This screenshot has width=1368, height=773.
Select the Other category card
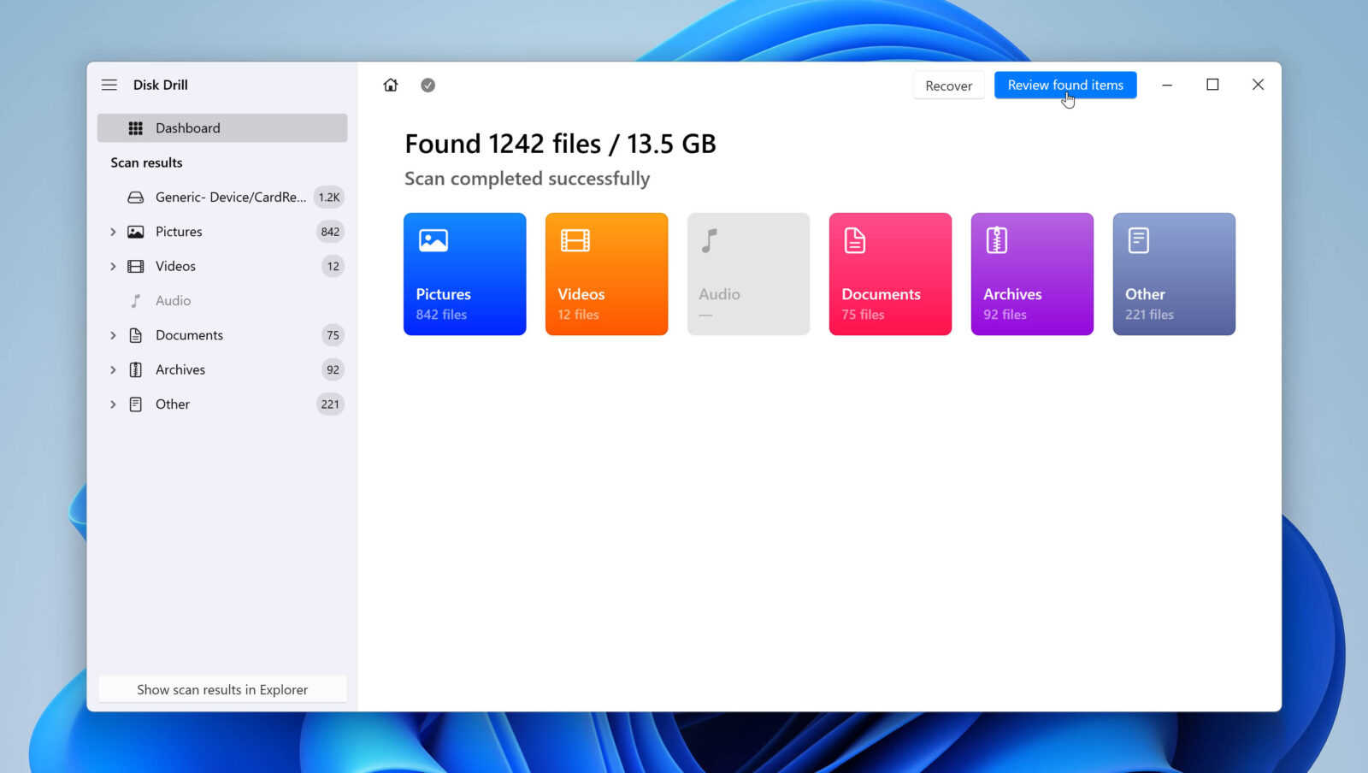1173,274
